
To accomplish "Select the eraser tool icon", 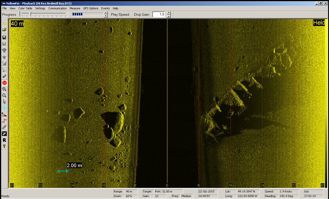I will point(4,76).
